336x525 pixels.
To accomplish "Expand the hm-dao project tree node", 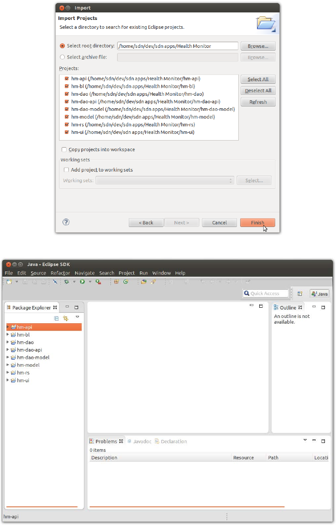I will coord(8,342).
